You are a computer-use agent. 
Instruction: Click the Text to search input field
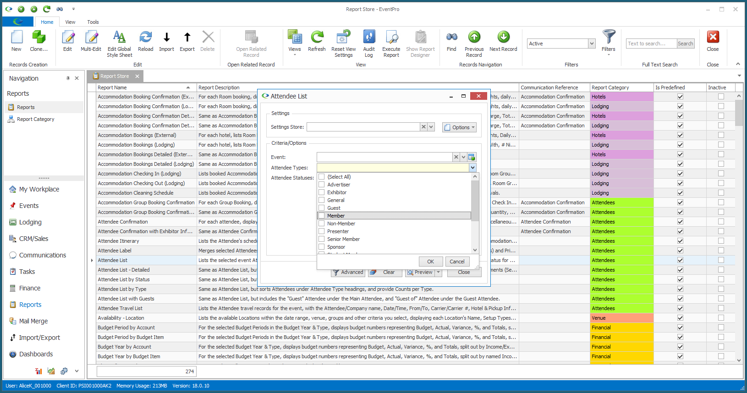(x=651, y=44)
